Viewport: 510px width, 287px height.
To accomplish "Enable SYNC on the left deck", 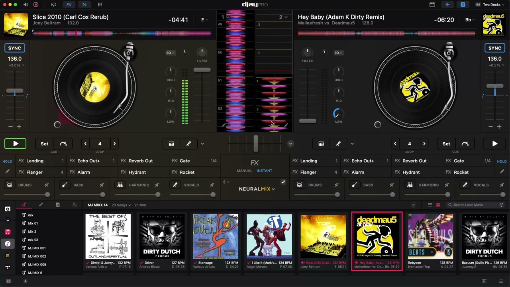I will (x=15, y=48).
